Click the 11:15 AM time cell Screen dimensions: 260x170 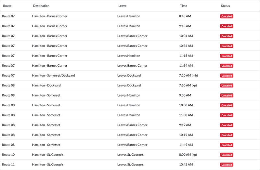(186, 56)
